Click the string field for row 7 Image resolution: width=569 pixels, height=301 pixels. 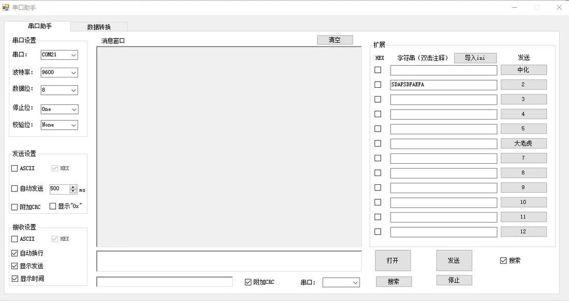click(x=443, y=159)
